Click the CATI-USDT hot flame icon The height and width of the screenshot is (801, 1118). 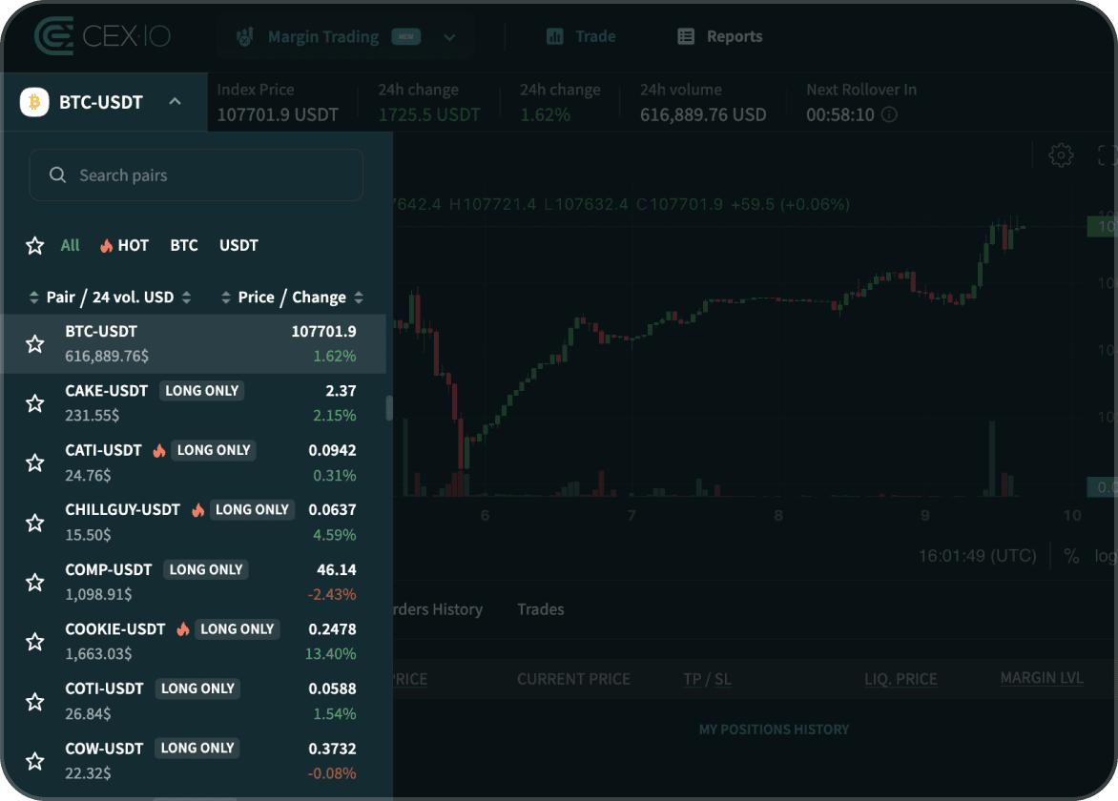click(159, 450)
